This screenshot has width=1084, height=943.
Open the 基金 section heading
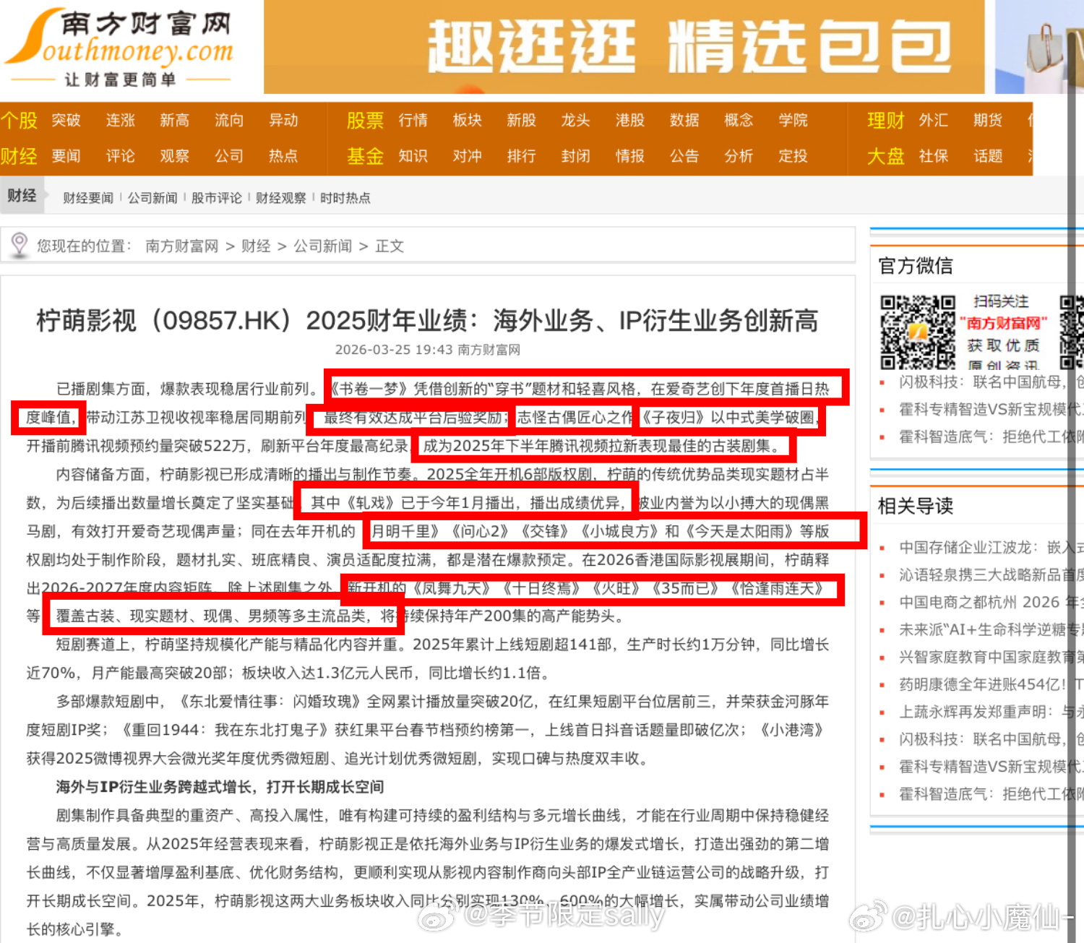(x=365, y=155)
